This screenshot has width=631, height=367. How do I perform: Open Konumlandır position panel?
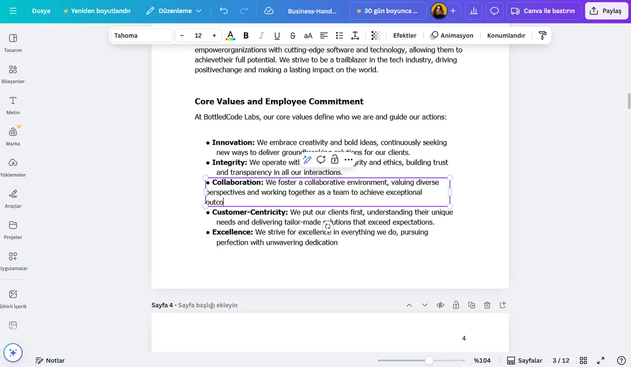tap(506, 36)
